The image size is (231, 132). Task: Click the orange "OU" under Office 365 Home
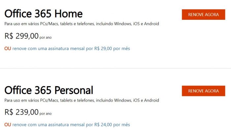(x=8, y=49)
